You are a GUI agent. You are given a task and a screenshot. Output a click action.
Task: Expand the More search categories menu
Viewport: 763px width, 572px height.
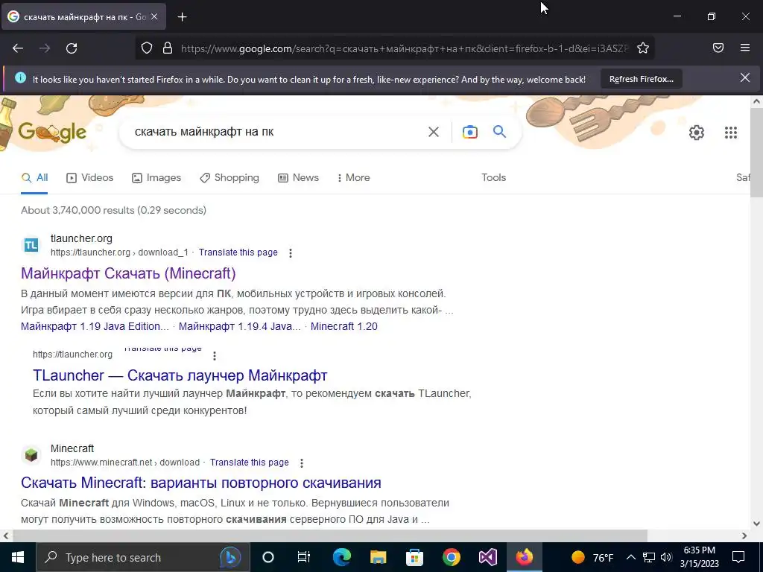pyautogui.click(x=354, y=177)
